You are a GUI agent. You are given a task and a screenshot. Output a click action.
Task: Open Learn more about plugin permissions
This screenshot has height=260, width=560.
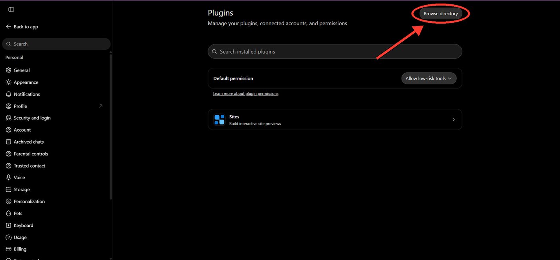(246, 94)
